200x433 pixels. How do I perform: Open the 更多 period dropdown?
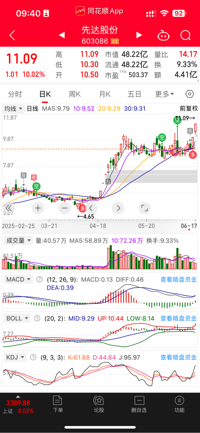[164, 94]
